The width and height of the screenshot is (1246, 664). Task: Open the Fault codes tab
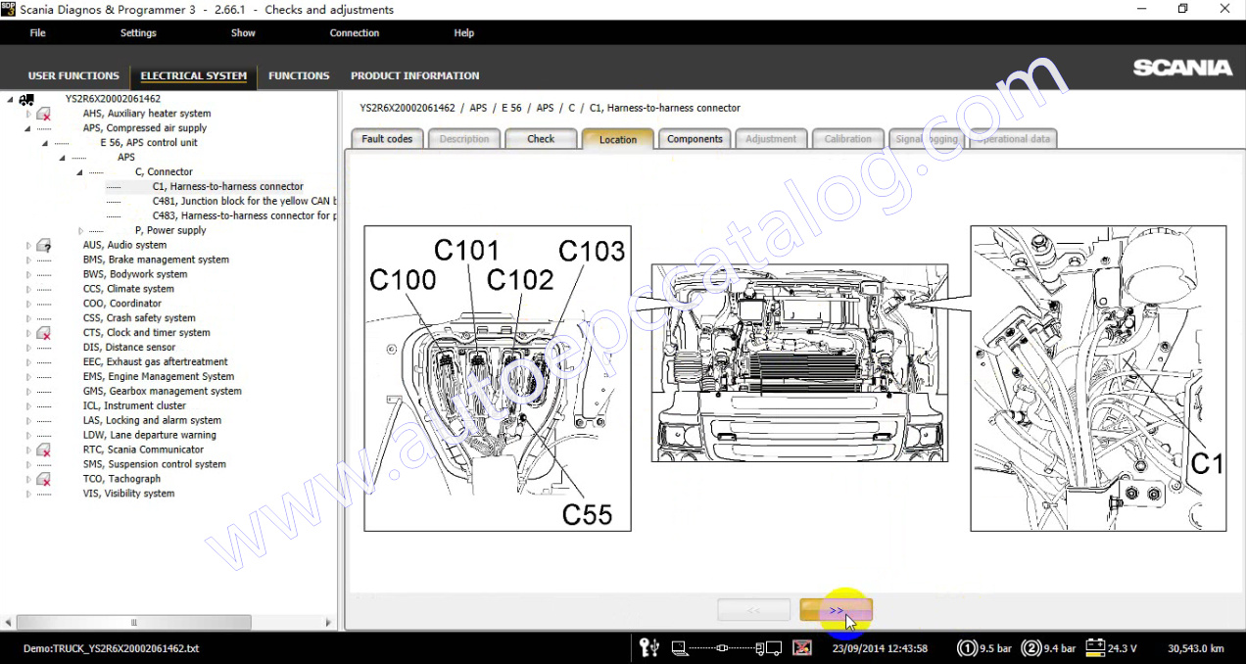(387, 139)
